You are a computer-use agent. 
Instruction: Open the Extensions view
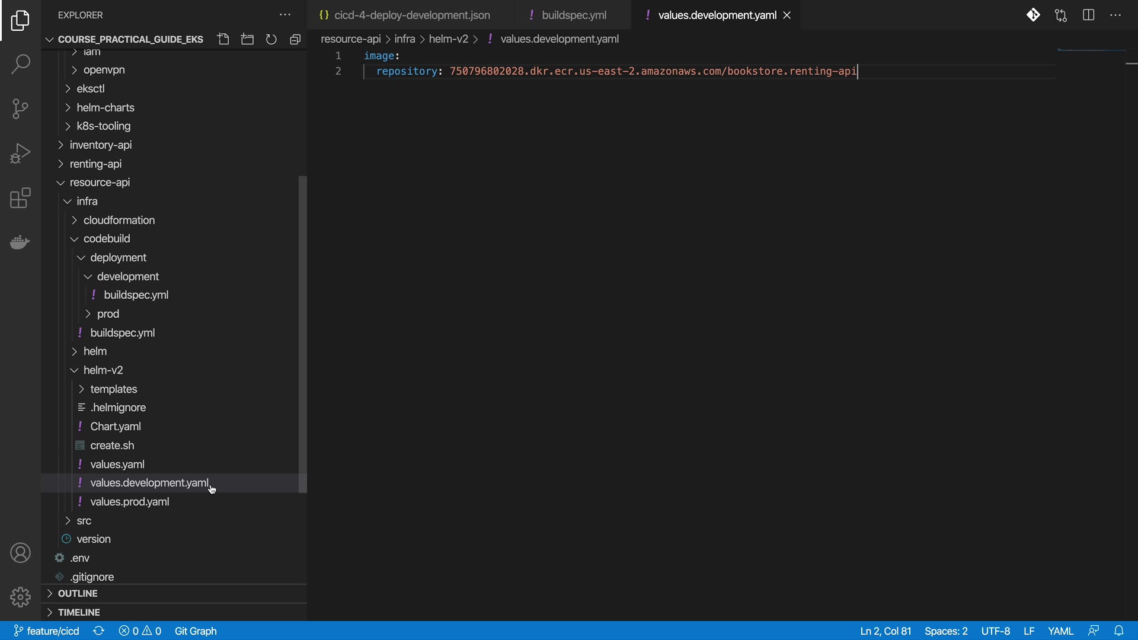20,198
